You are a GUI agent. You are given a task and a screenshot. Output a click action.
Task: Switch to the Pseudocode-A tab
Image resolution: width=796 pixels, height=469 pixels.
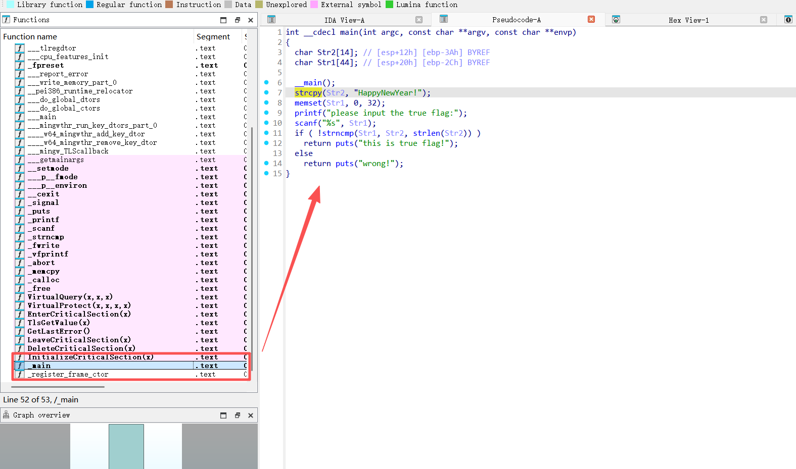click(516, 20)
